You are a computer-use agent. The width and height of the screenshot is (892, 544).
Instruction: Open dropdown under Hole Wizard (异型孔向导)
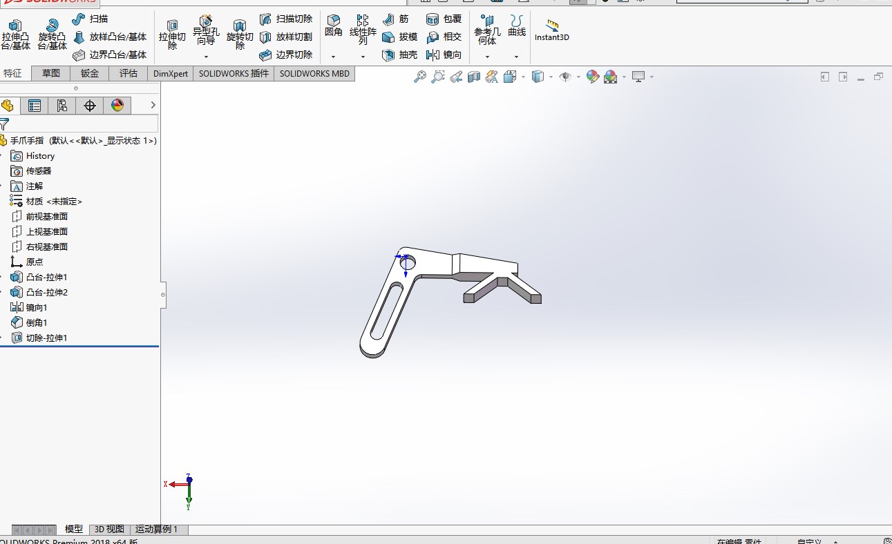coord(206,57)
